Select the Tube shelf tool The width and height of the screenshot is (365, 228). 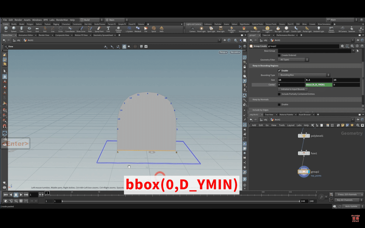21,29
